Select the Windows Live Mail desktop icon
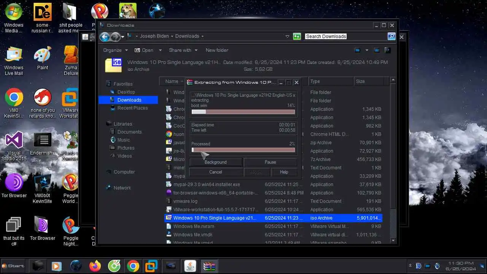This screenshot has width=487, height=274. pyautogui.click(x=14, y=61)
